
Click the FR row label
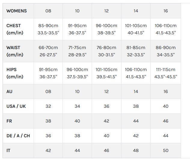click(x=9, y=121)
